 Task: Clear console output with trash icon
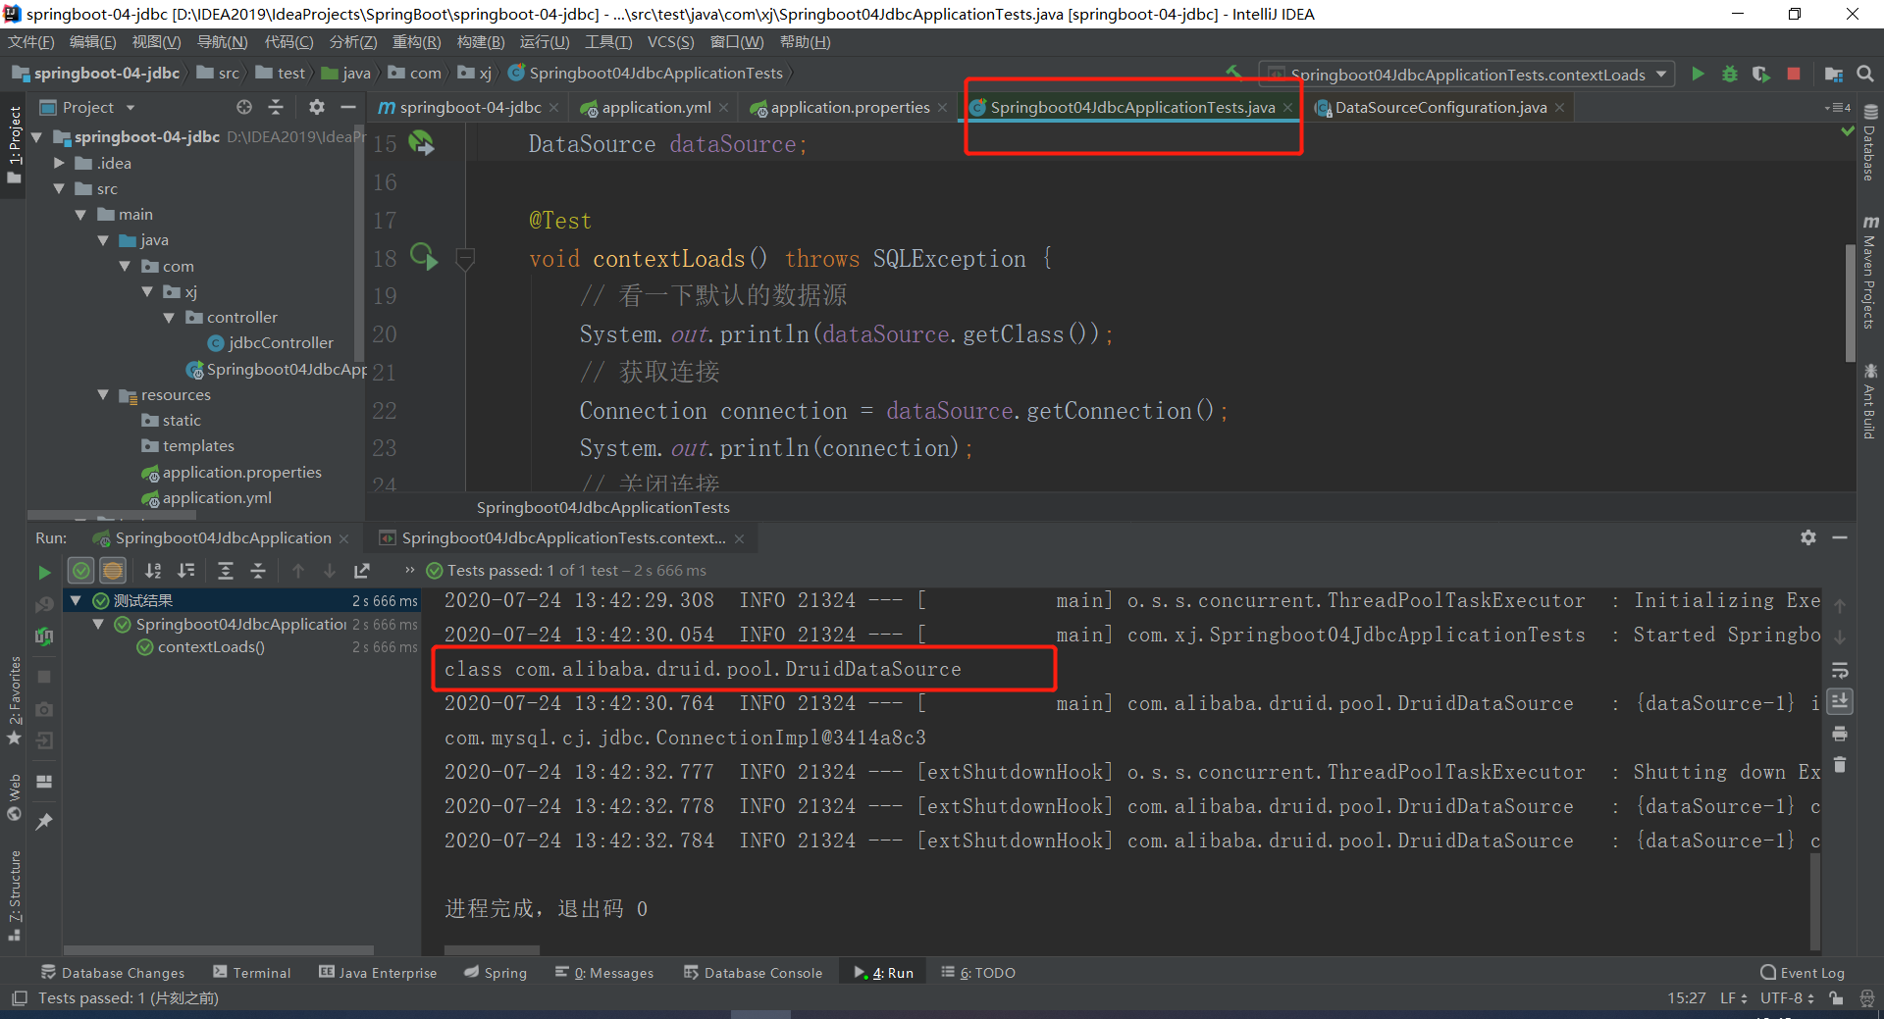point(1840,765)
